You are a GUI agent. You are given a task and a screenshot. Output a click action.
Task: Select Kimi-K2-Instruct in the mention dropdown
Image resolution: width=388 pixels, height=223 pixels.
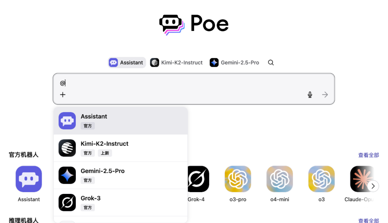tap(120, 148)
